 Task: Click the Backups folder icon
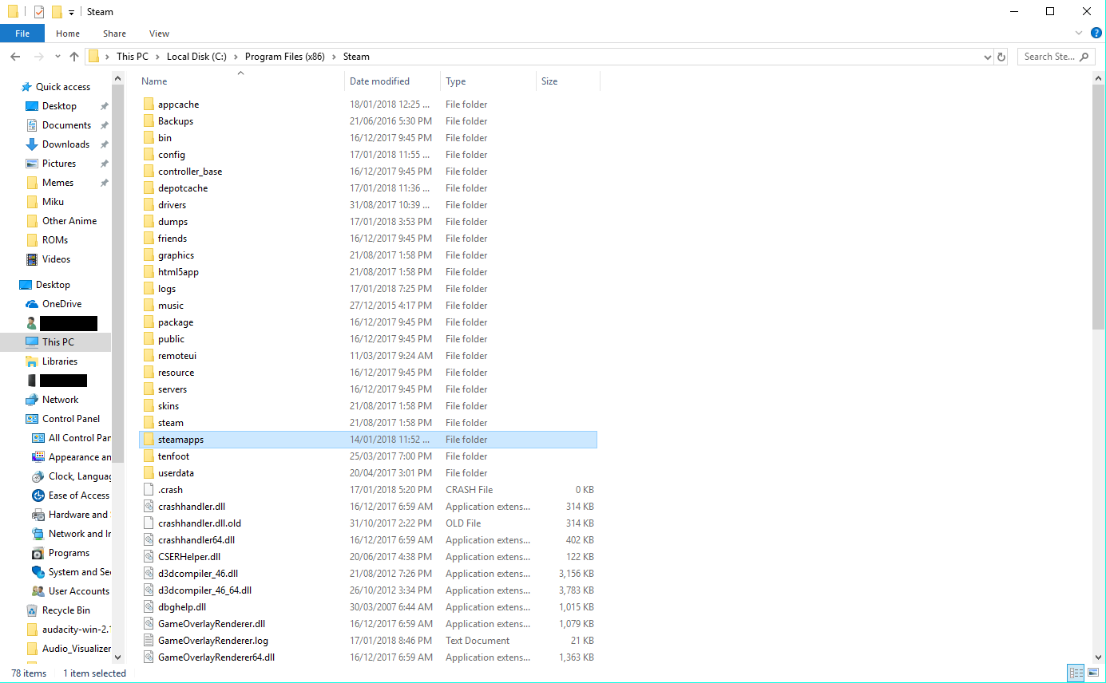click(149, 121)
